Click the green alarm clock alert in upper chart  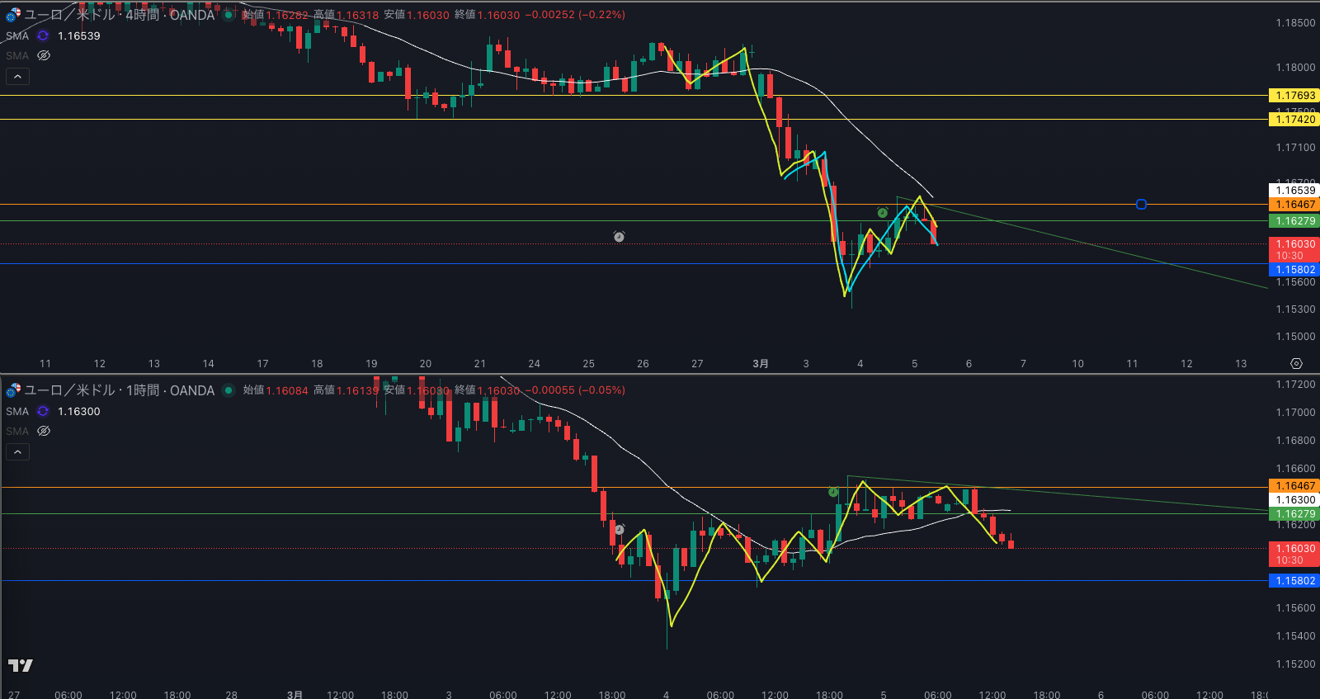(882, 213)
